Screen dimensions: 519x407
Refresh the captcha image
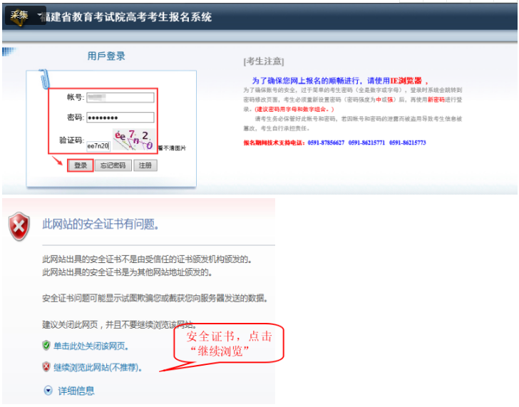coord(134,140)
